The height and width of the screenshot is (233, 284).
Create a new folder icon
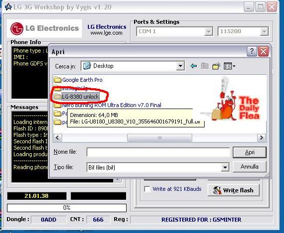(216, 66)
